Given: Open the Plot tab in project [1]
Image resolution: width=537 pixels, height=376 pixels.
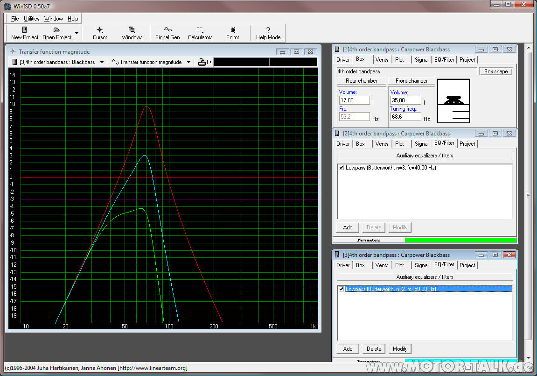Looking at the screenshot, I should click(x=399, y=60).
